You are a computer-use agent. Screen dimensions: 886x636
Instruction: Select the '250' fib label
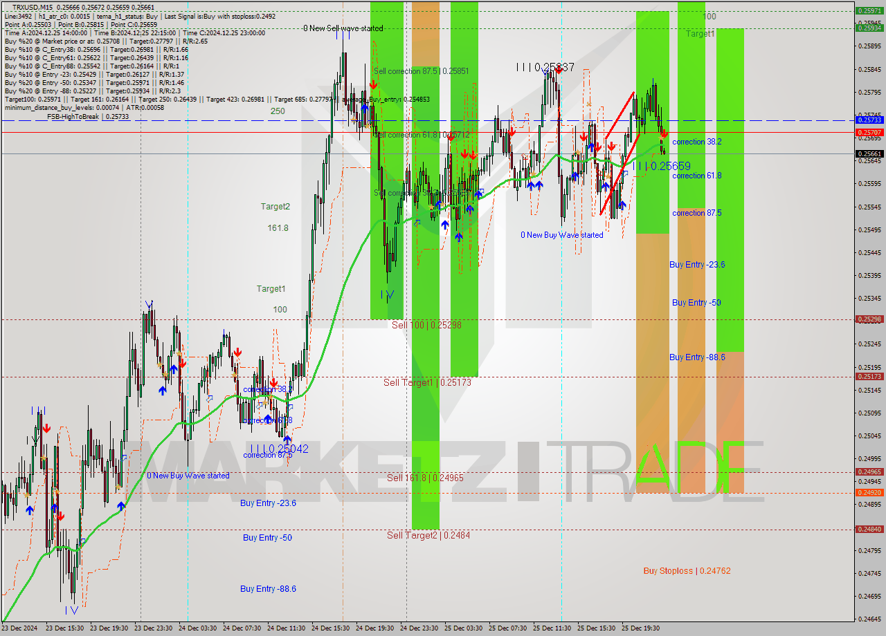click(278, 111)
